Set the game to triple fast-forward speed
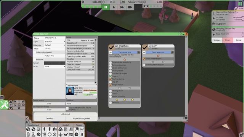The width and height of the screenshot is (244, 137). (x=130, y=7)
